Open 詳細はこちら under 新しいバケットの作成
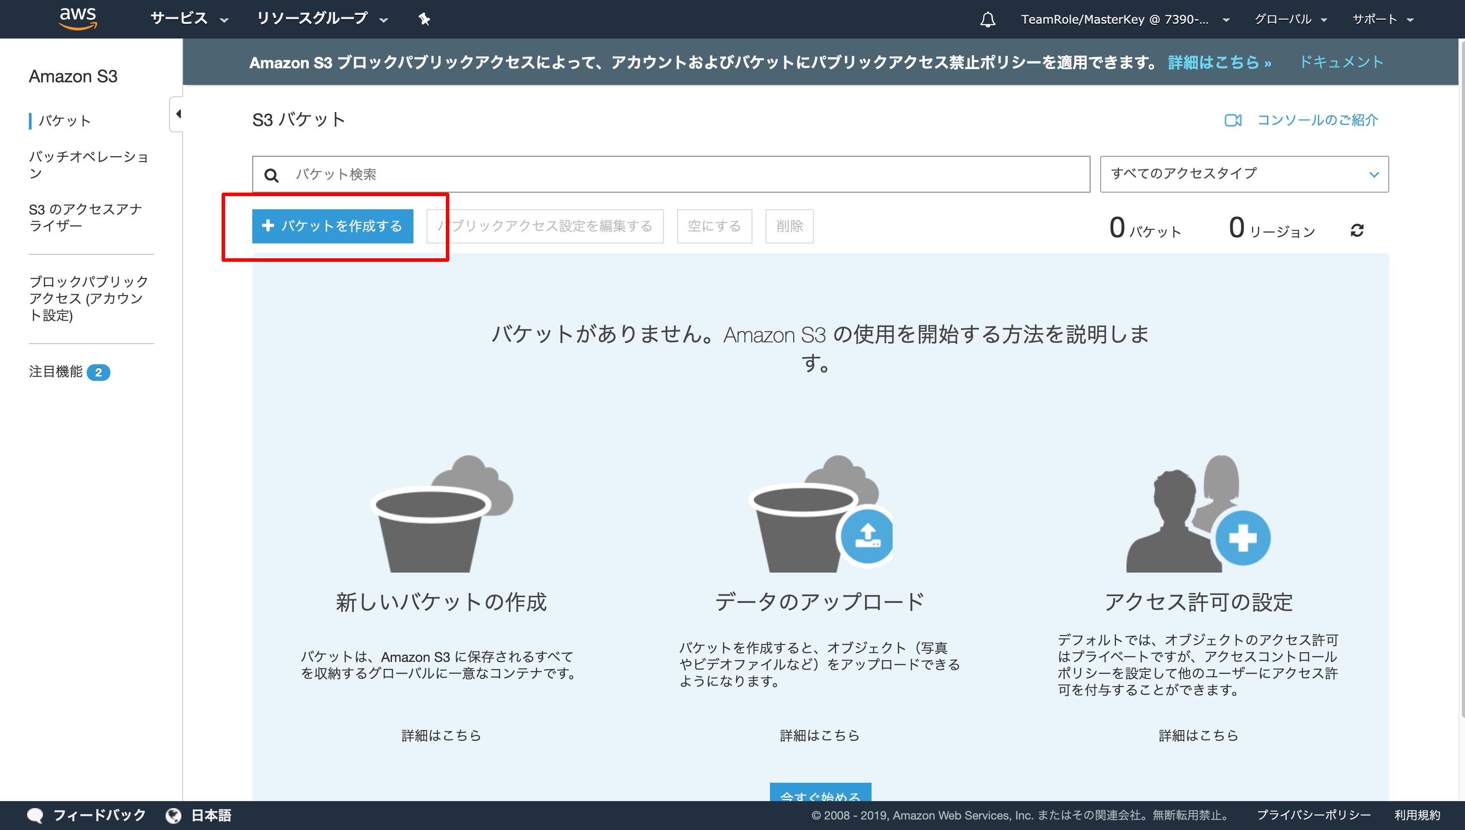Image resolution: width=1465 pixels, height=830 pixels. [x=441, y=735]
